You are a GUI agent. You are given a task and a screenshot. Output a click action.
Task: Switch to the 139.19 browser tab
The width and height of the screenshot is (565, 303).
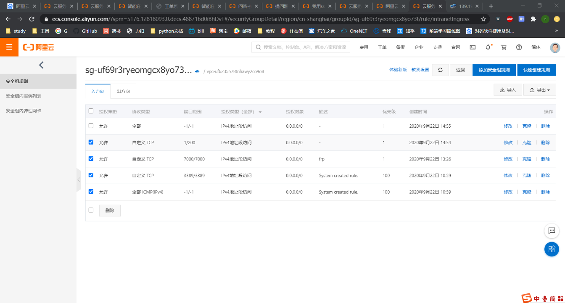(464, 6)
